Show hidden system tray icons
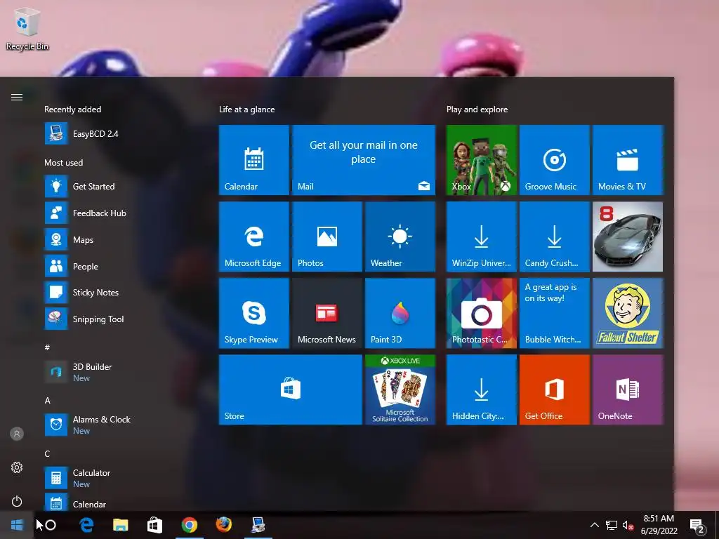 pyautogui.click(x=594, y=525)
